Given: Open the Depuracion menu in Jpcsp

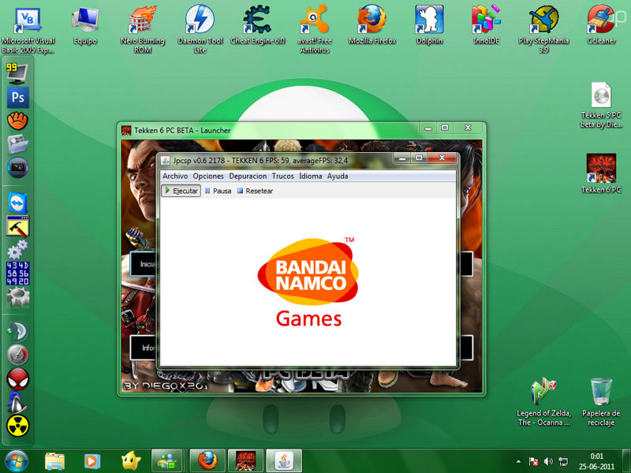Looking at the screenshot, I should pyautogui.click(x=248, y=176).
